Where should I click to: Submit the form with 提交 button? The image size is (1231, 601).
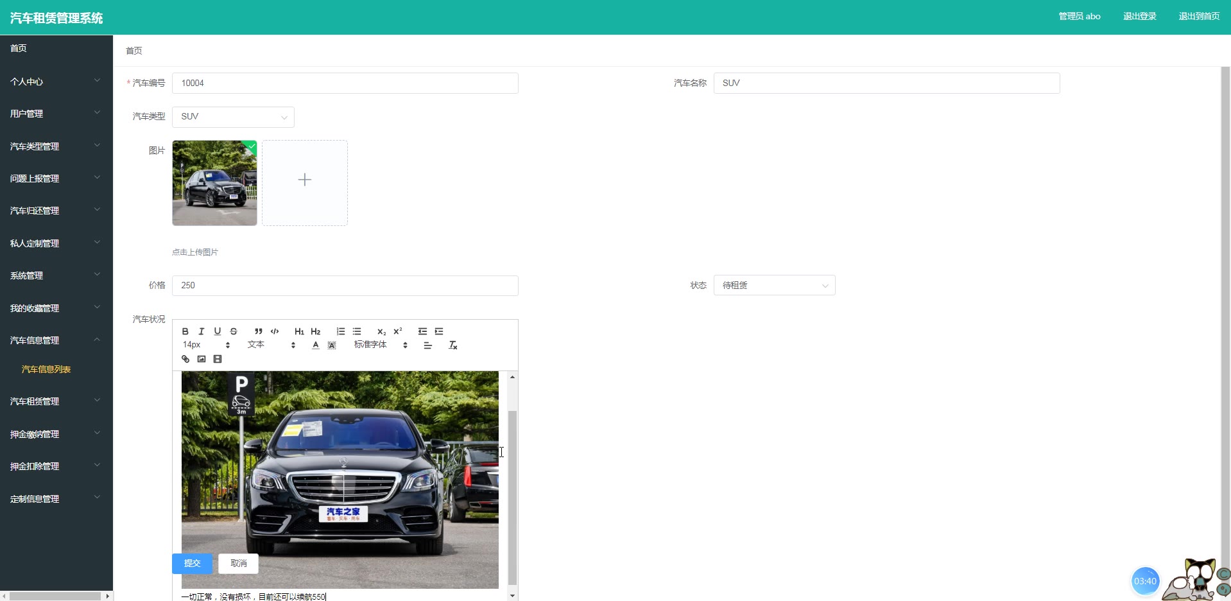192,563
